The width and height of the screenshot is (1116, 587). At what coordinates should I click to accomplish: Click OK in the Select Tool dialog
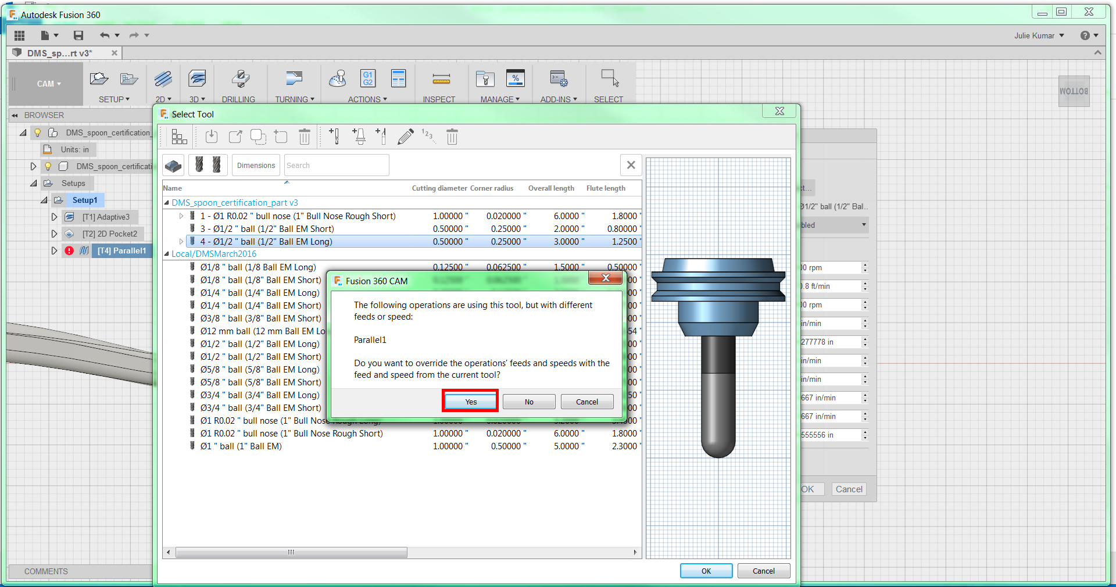(706, 571)
